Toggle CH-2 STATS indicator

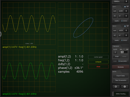[x=124, y=40]
